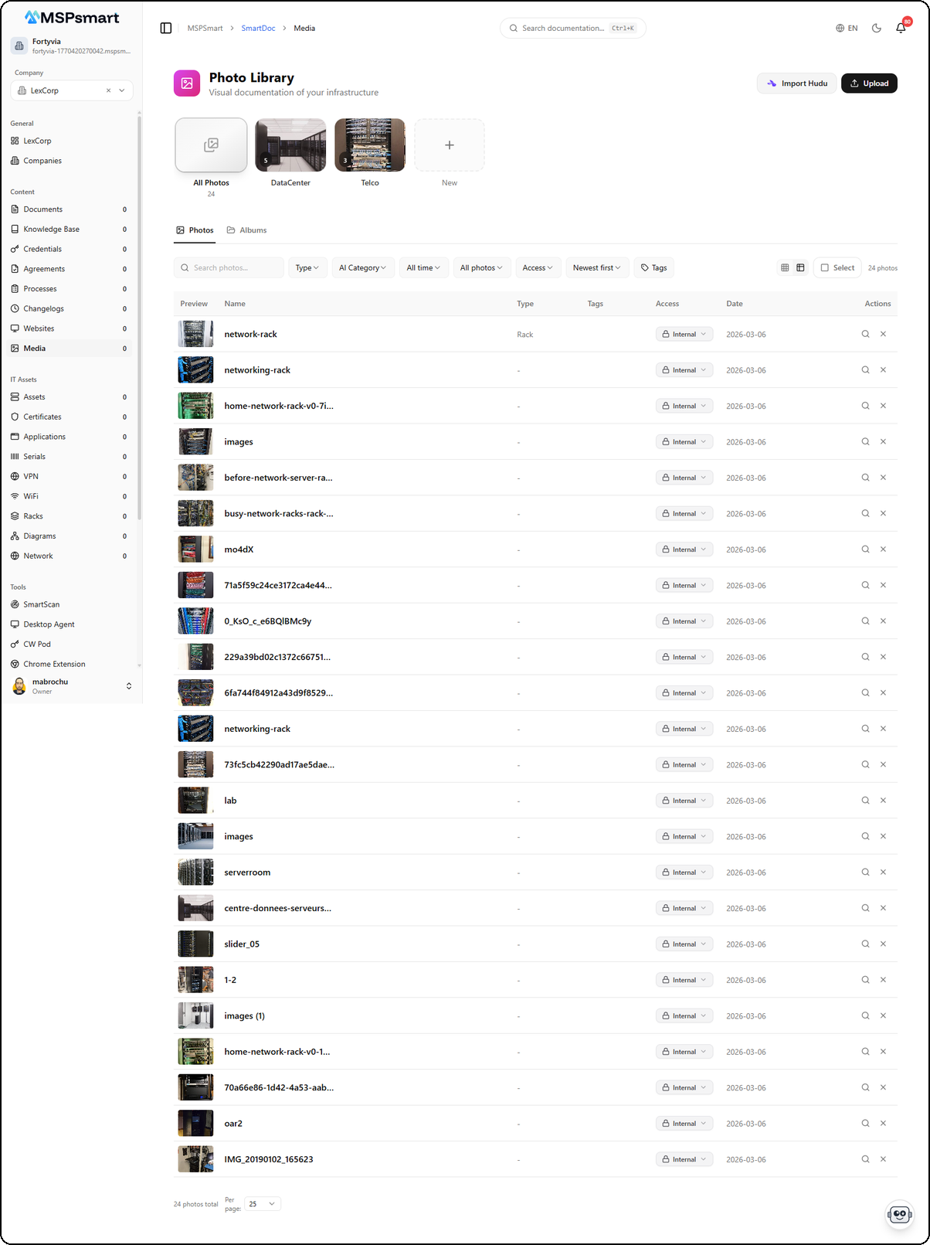Image resolution: width=930 pixels, height=1245 pixels.
Task: Sort by the Date column header
Action: pos(735,304)
